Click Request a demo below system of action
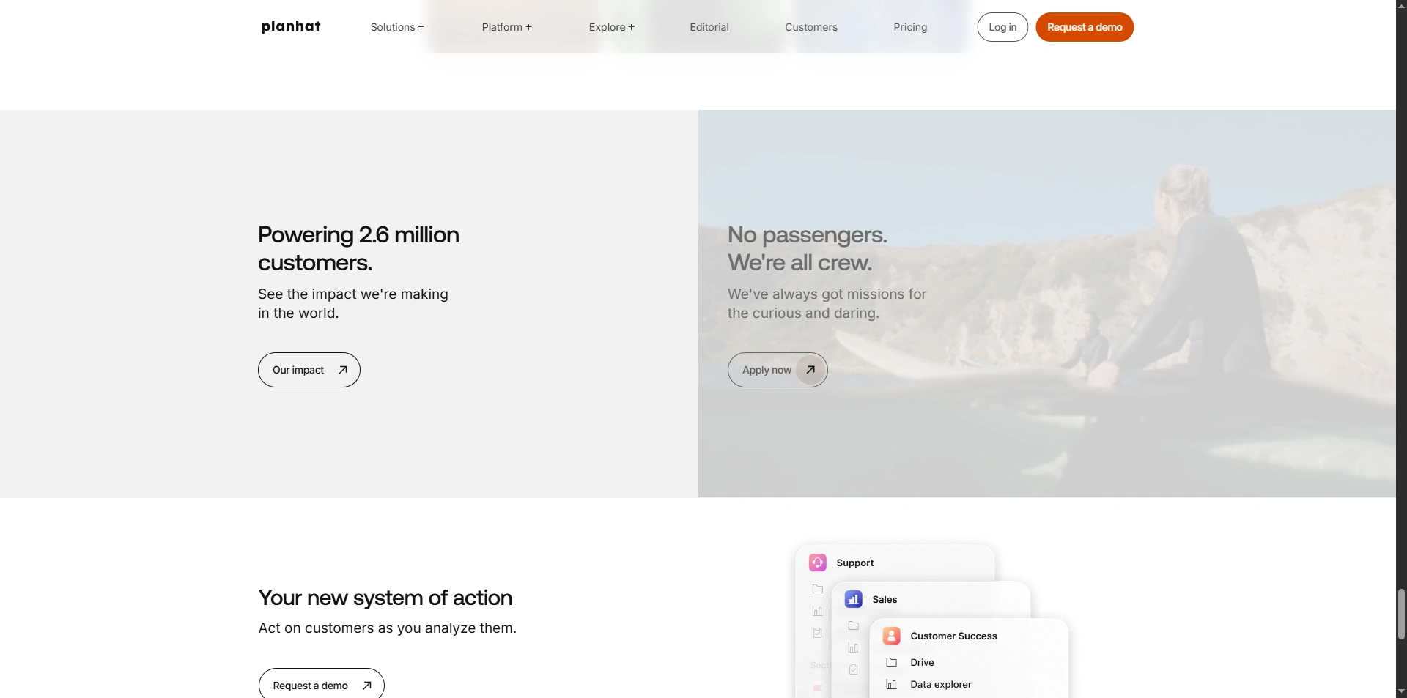This screenshot has height=698, width=1407. 321,685
